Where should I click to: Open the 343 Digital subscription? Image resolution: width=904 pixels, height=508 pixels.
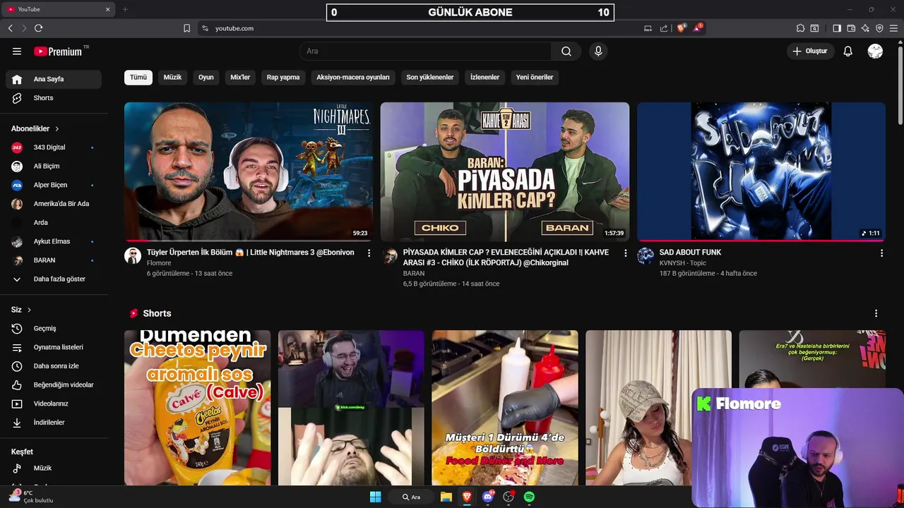pos(54,147)
